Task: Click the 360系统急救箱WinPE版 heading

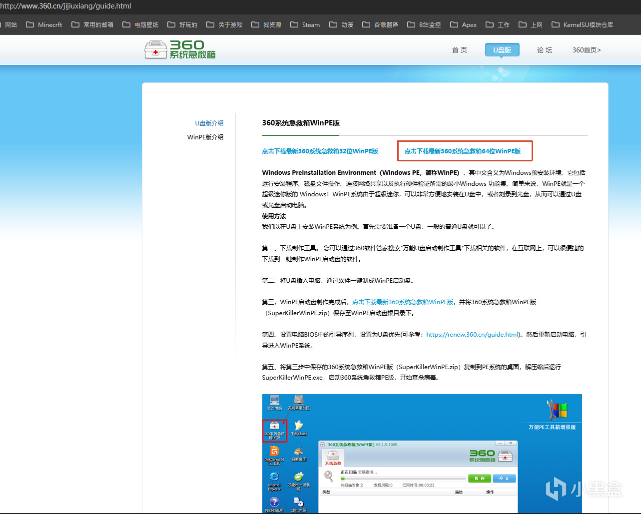Action: tap(301, 123)
